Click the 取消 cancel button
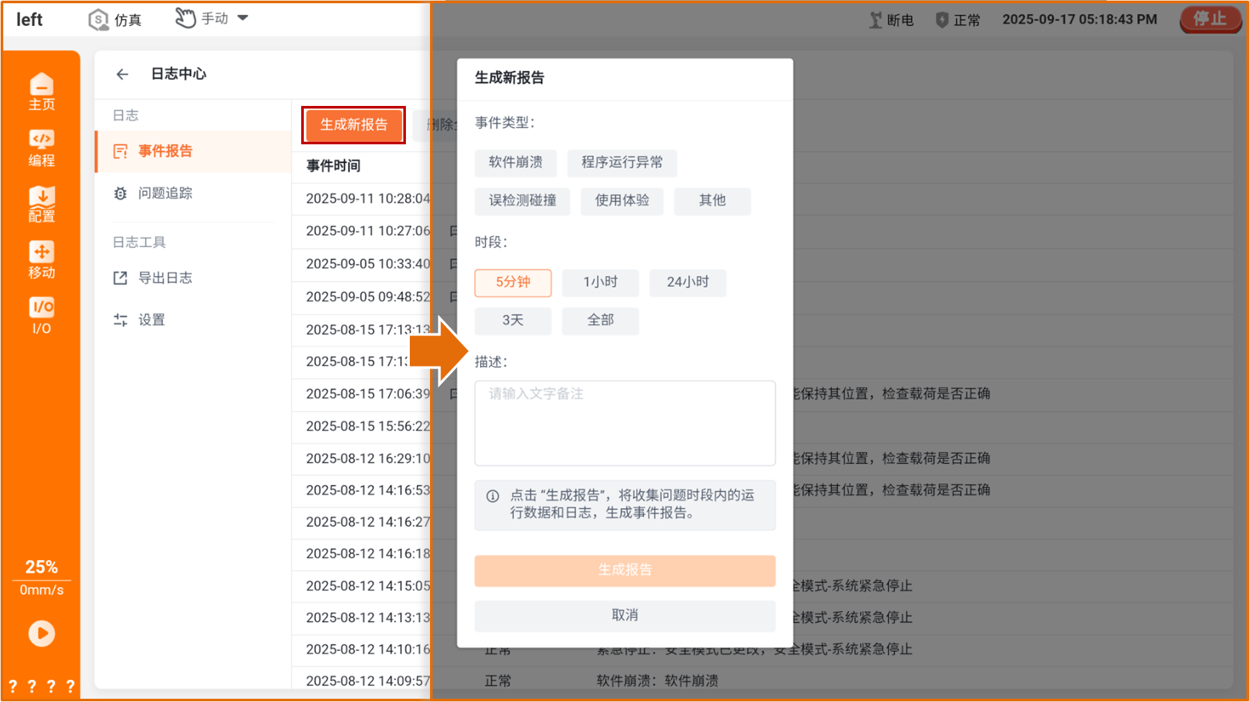 (x=624, y=615)
